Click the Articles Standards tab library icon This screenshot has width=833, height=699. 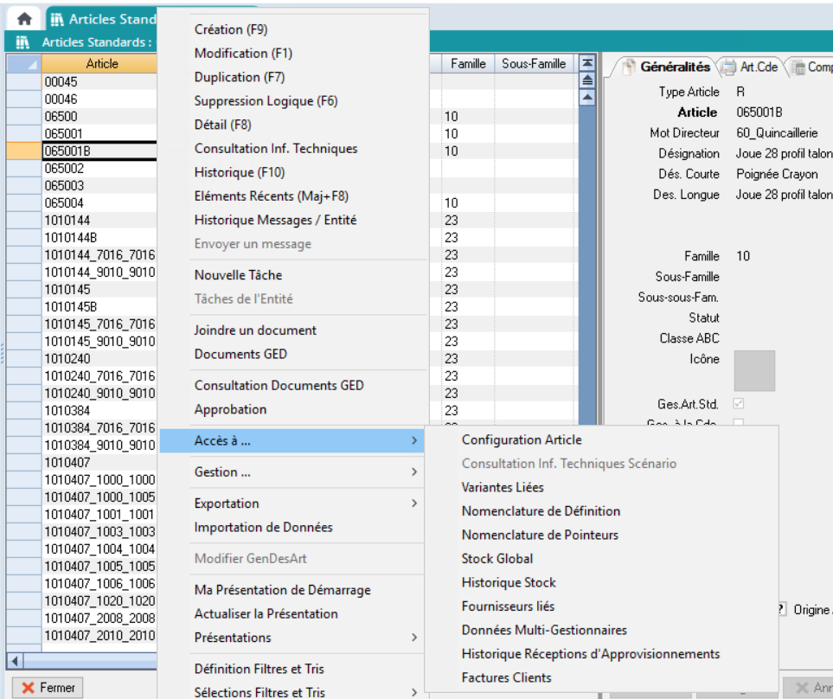coord(57,19)
